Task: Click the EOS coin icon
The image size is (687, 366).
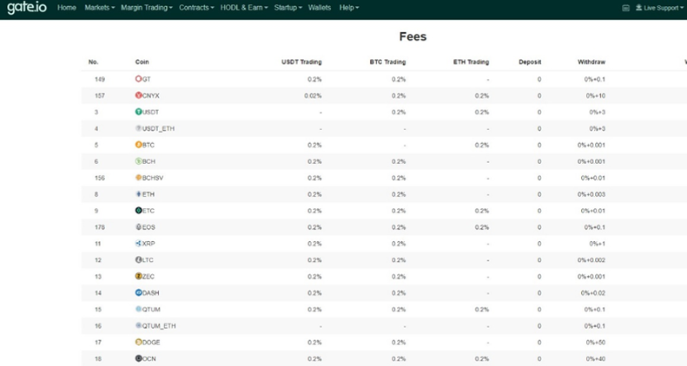Action: 138,227
